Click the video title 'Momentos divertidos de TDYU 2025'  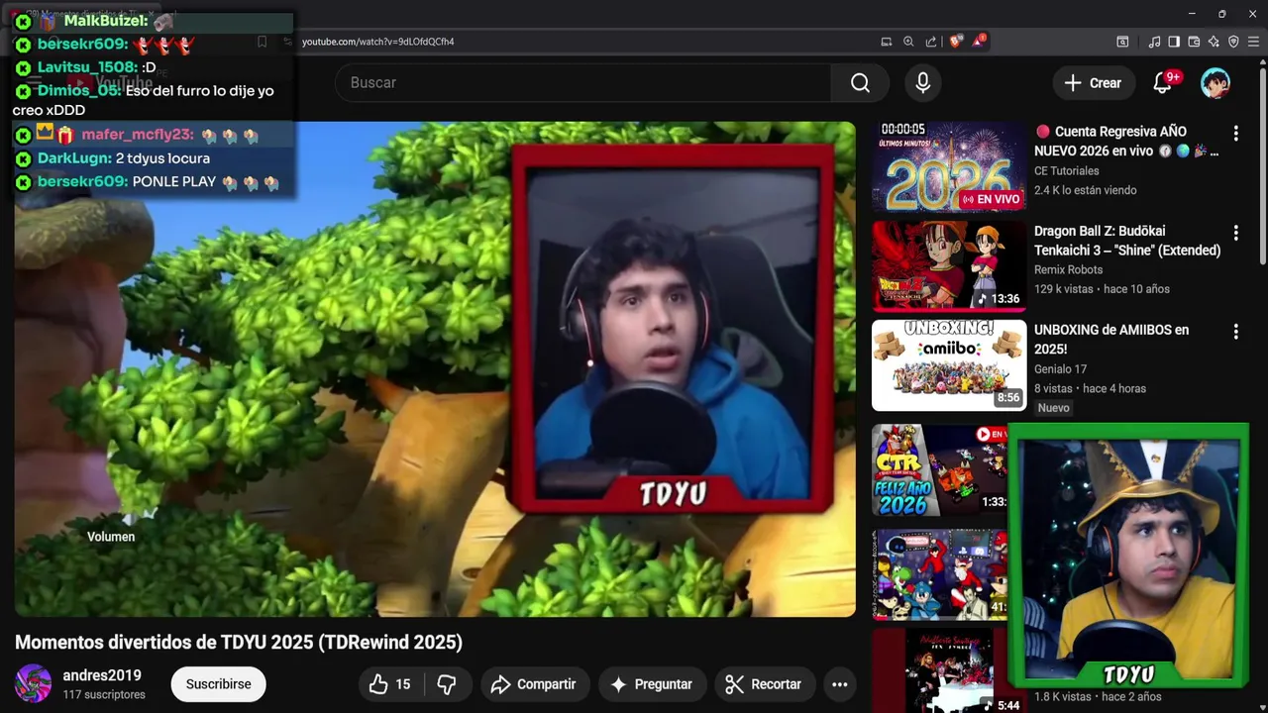click(239, 643)
